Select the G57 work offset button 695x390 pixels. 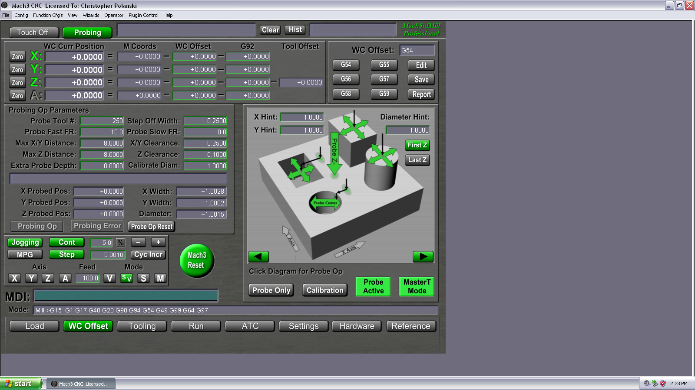[x=384, y=79]
